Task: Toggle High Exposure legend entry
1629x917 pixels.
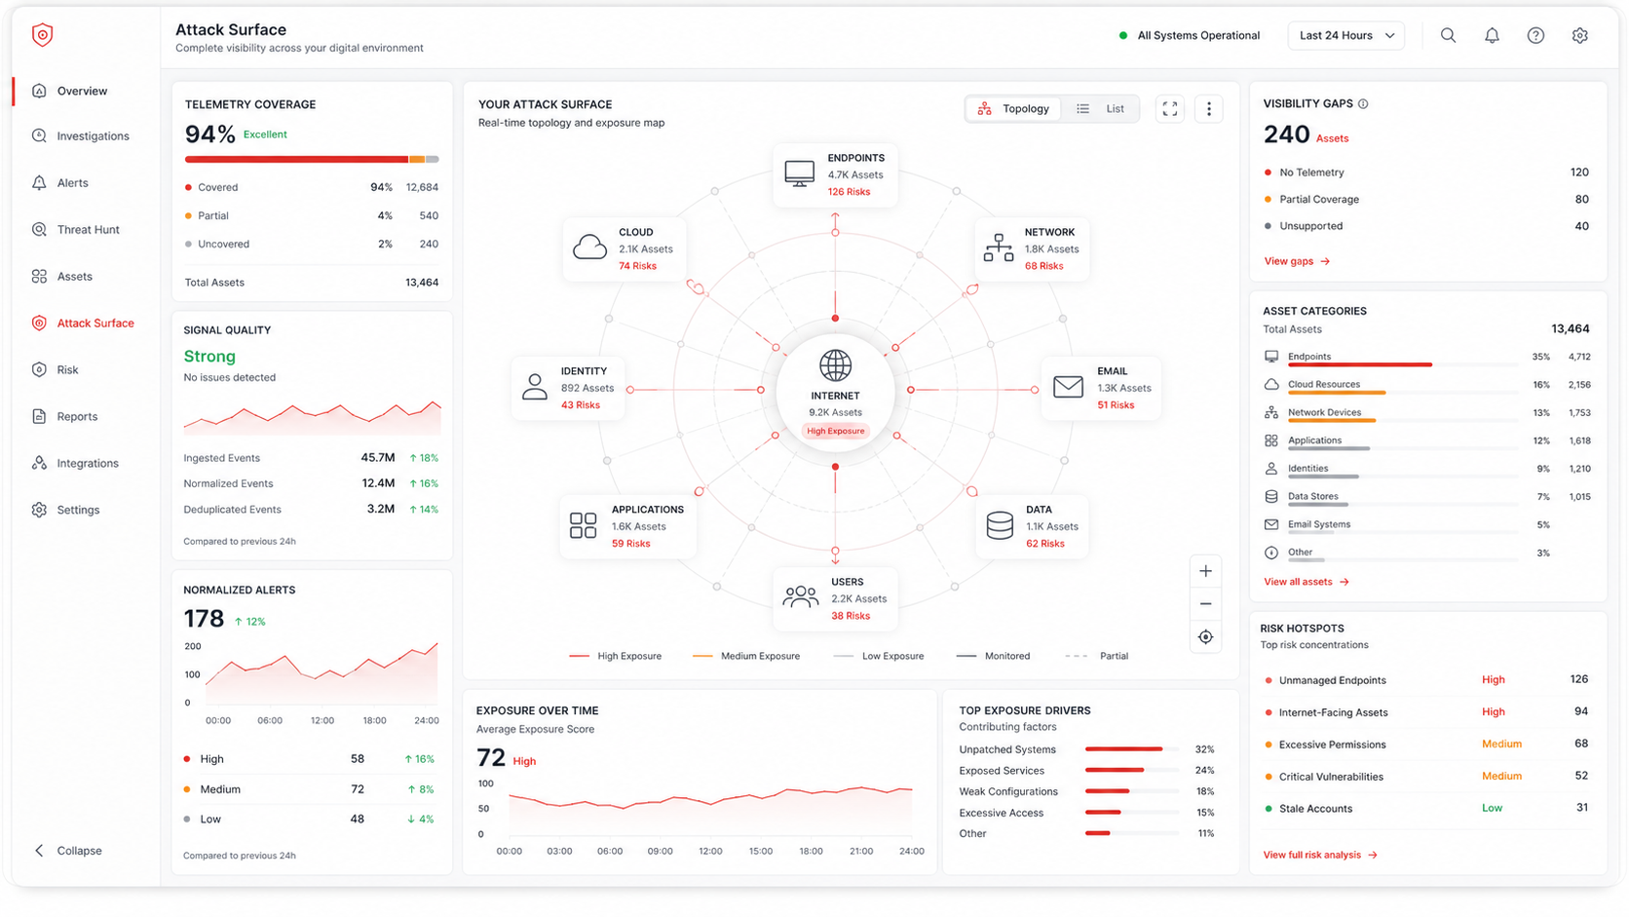Action: pos(615,657)
